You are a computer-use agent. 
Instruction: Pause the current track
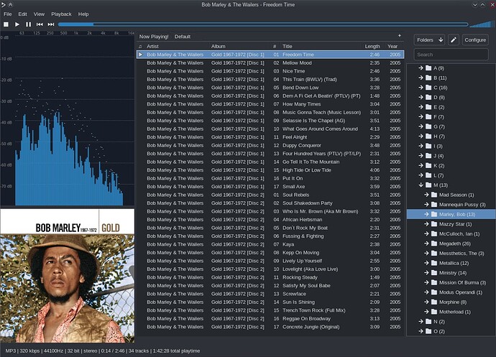(29, 24)
